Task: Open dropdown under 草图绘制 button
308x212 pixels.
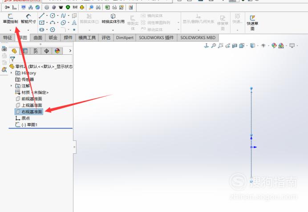Action: coord(10,30)
